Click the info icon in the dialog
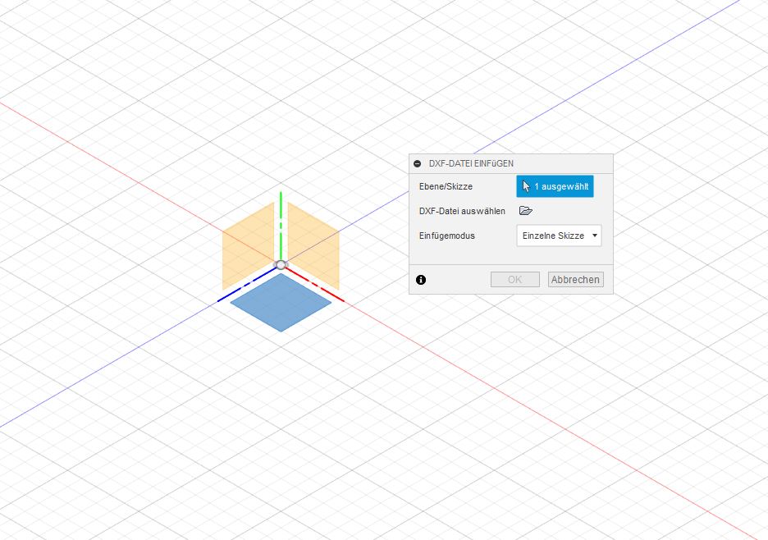 point(421,280)
